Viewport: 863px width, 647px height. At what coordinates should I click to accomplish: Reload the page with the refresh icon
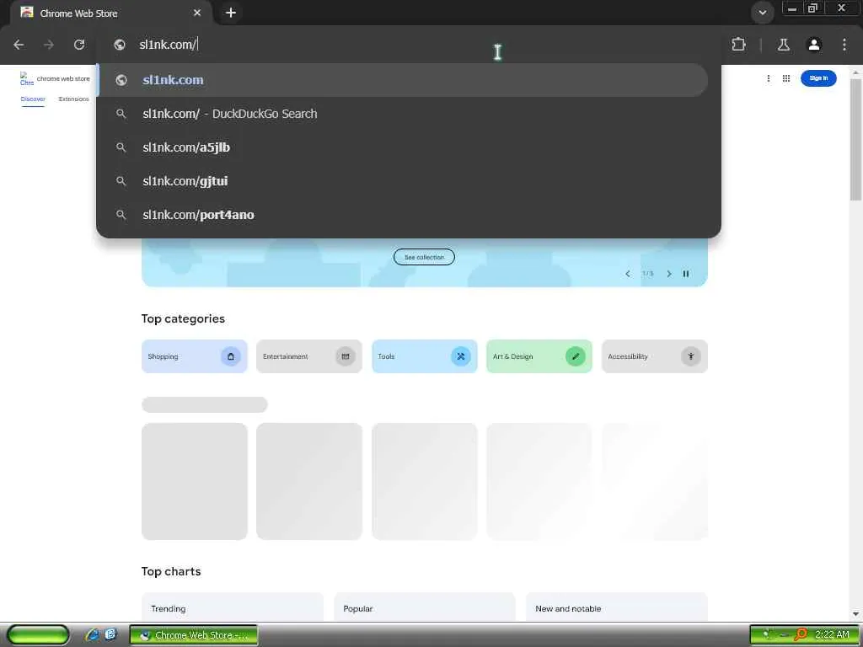(x=79, y=45)
